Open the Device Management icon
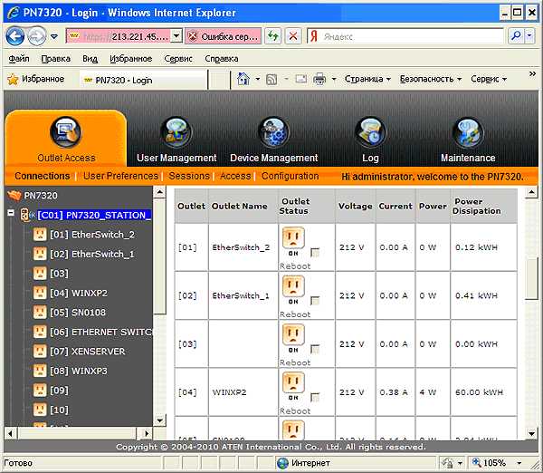Image resolution: width=543 pixels, height=473 pixels. tap(273, 133)
